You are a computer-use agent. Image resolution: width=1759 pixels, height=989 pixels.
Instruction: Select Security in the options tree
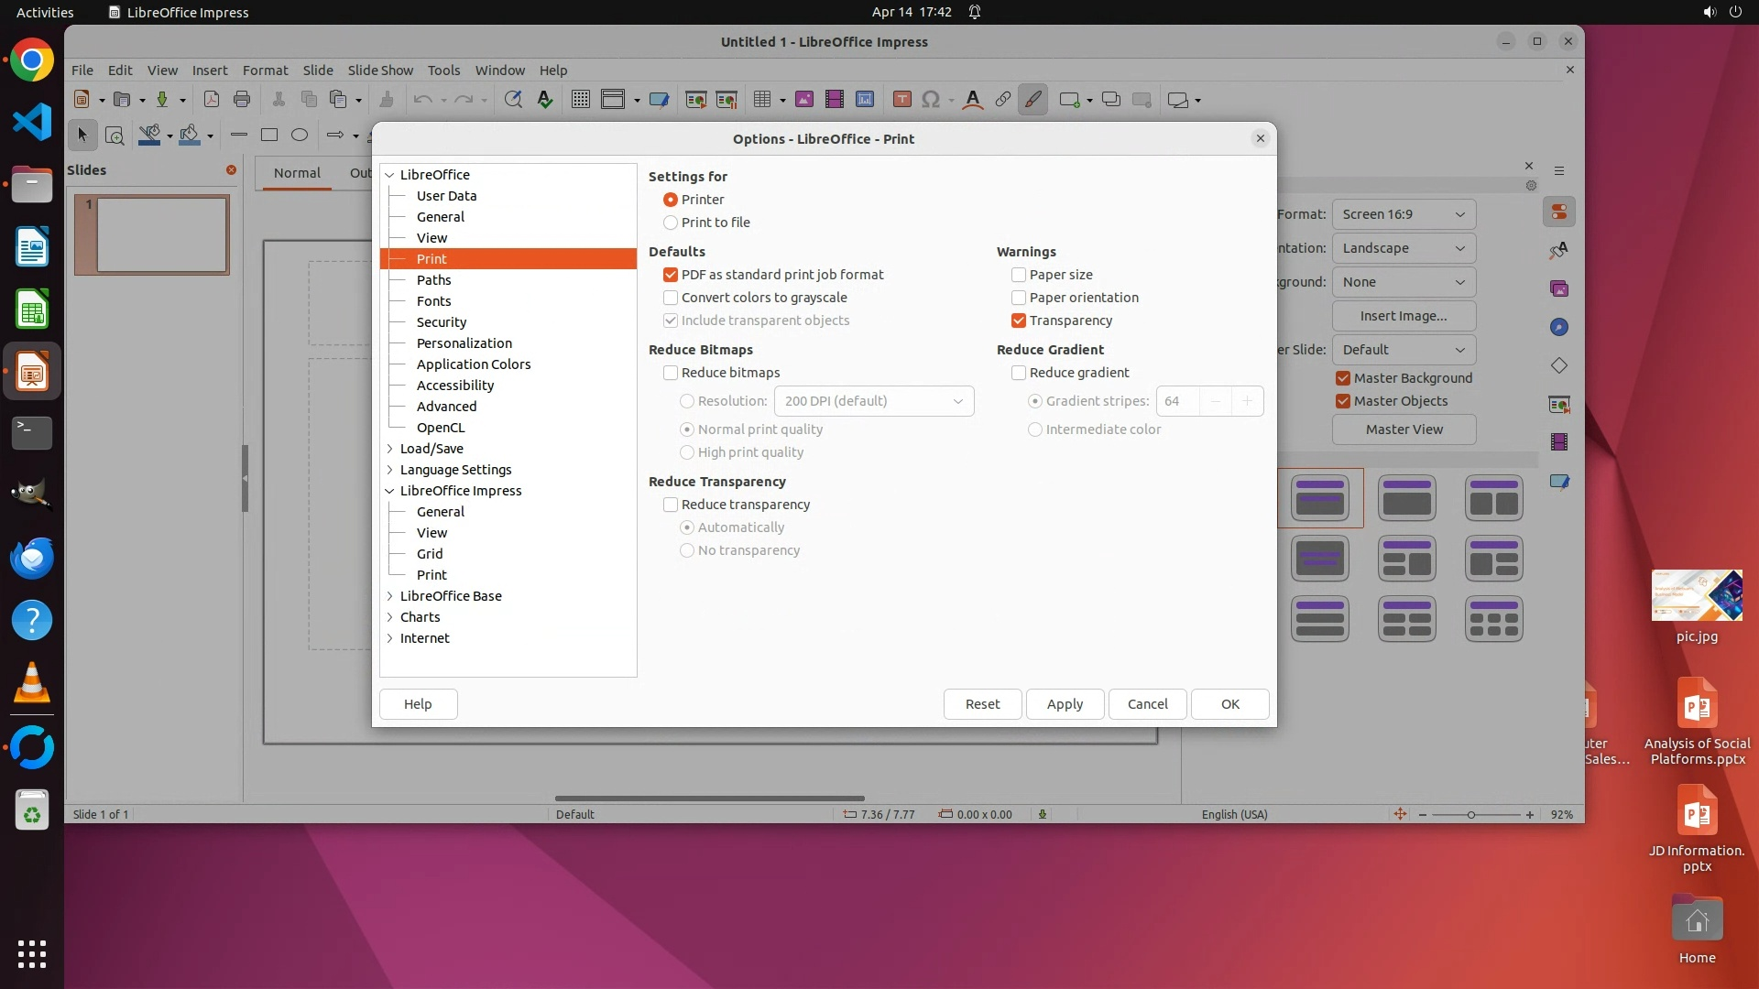442,322
